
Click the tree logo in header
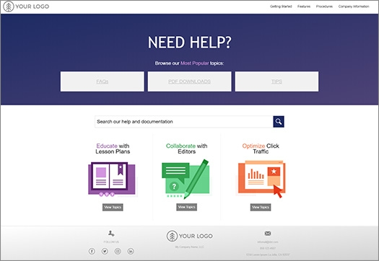pos(9,6)
